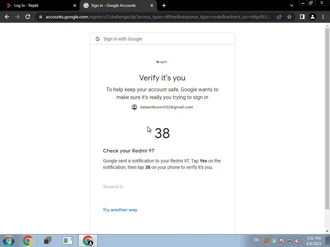
Task: Click the greyed Resend it link
Action: coord(113,187)
